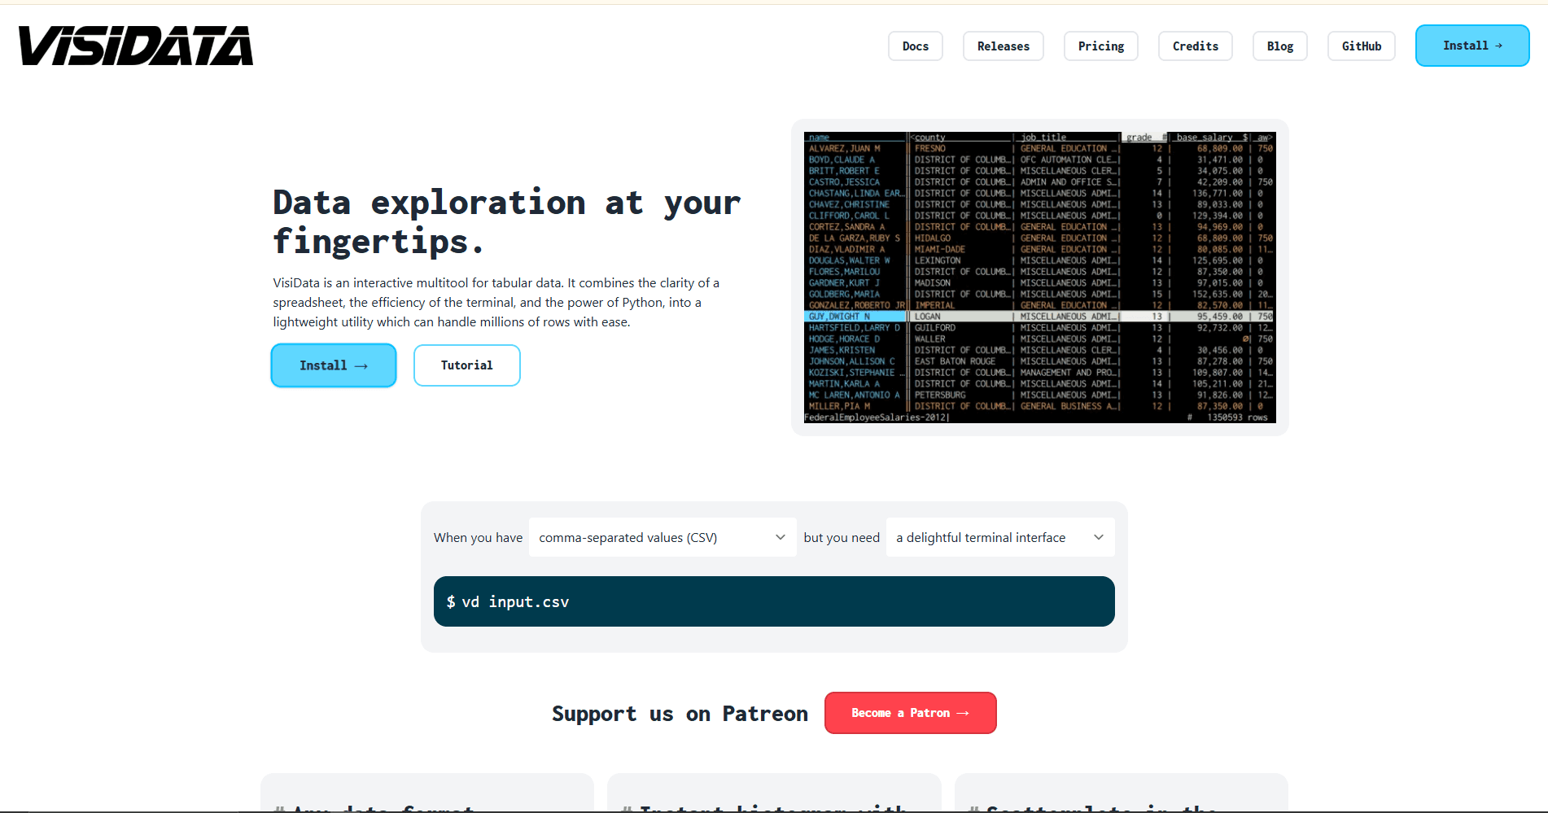
Task: Open the Docs navigation link
Action: click(915, 46)
